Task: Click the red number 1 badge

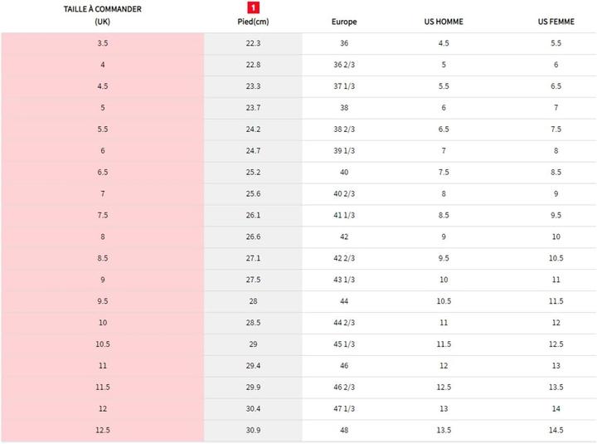Action: (254, 7)
